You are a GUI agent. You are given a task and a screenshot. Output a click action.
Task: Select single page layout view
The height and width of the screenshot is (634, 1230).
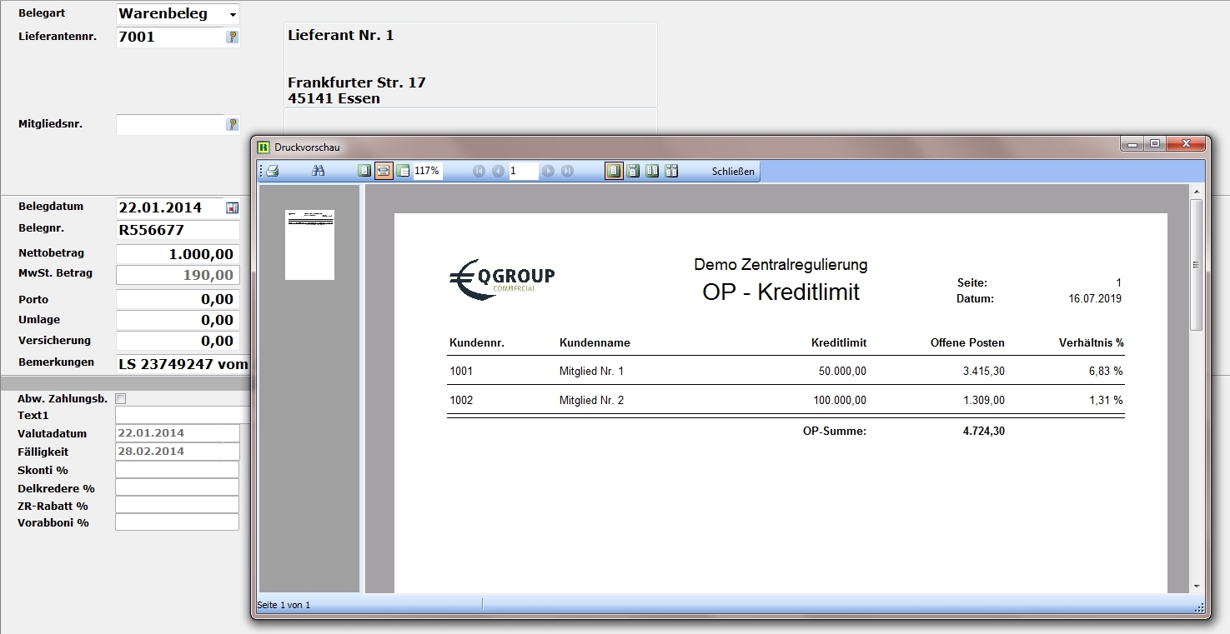point(614,171)
